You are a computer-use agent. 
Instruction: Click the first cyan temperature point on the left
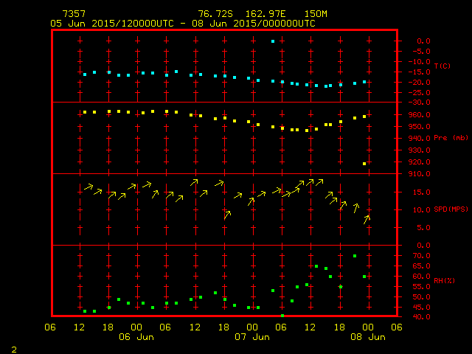(85, 74)
